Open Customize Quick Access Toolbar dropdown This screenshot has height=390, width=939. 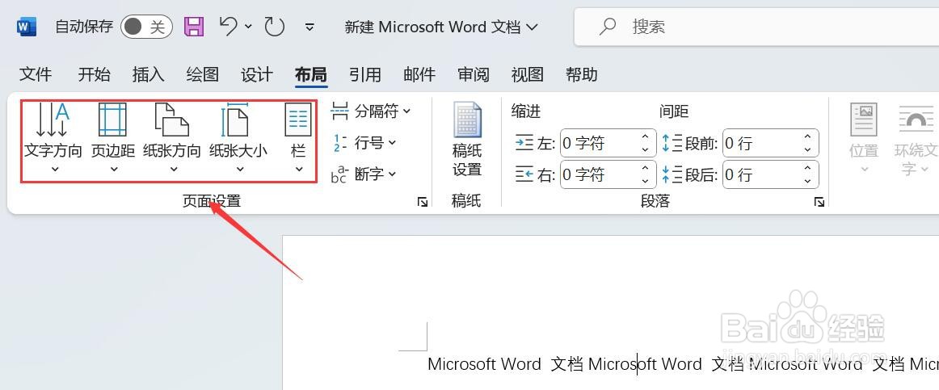tap(309, 27)
